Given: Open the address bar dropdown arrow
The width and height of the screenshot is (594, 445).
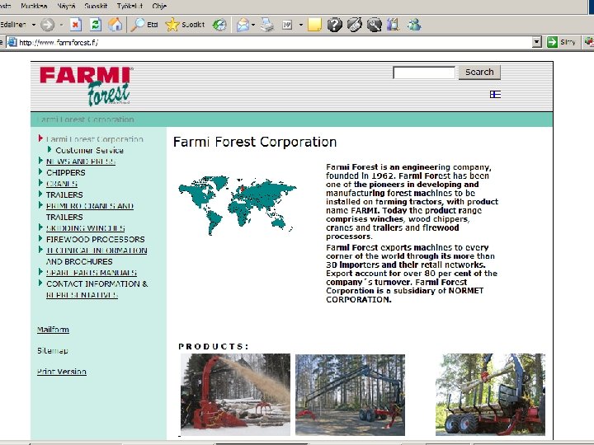Looking at the screenshot, I should [x=536, y=42].
